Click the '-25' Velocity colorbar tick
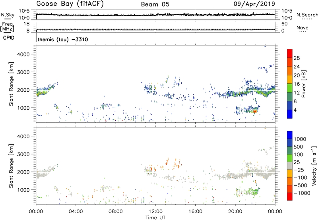Viewport: 318px width, 220px height. click(299, 170)
